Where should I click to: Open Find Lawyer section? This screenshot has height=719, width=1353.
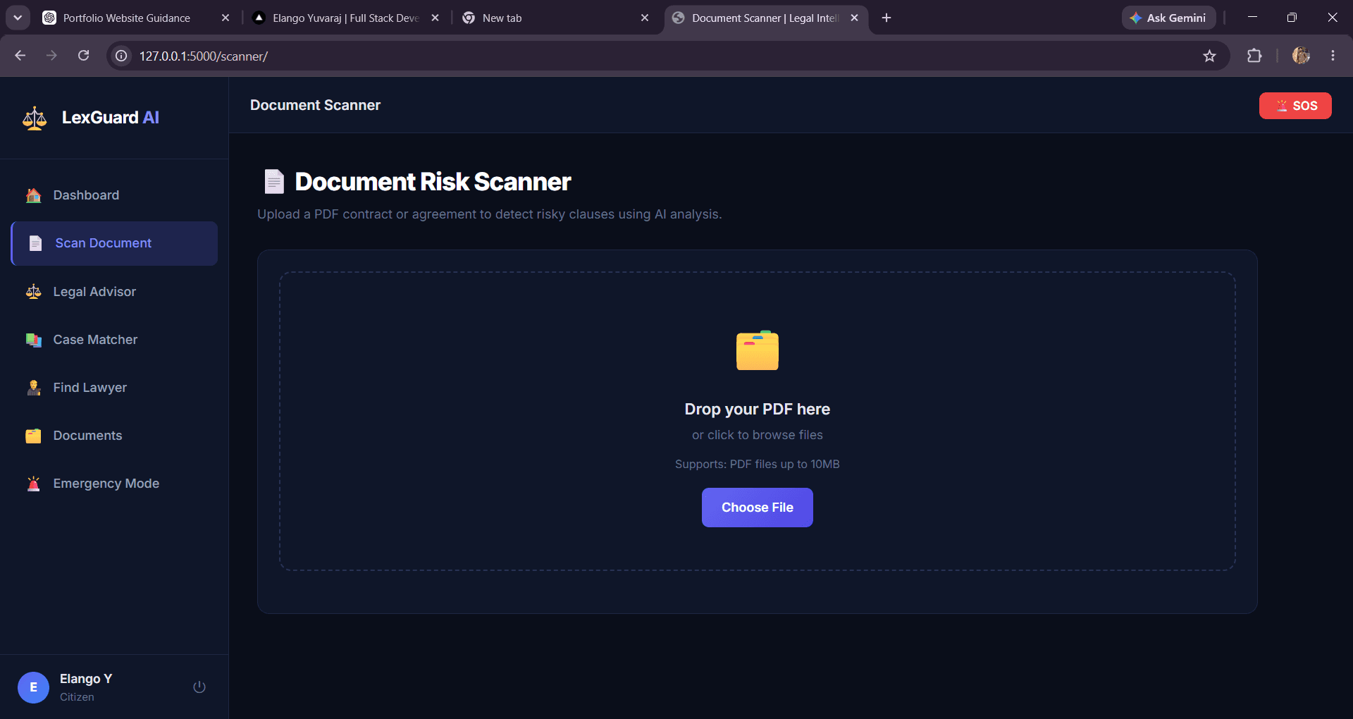(x=114, y=388)
